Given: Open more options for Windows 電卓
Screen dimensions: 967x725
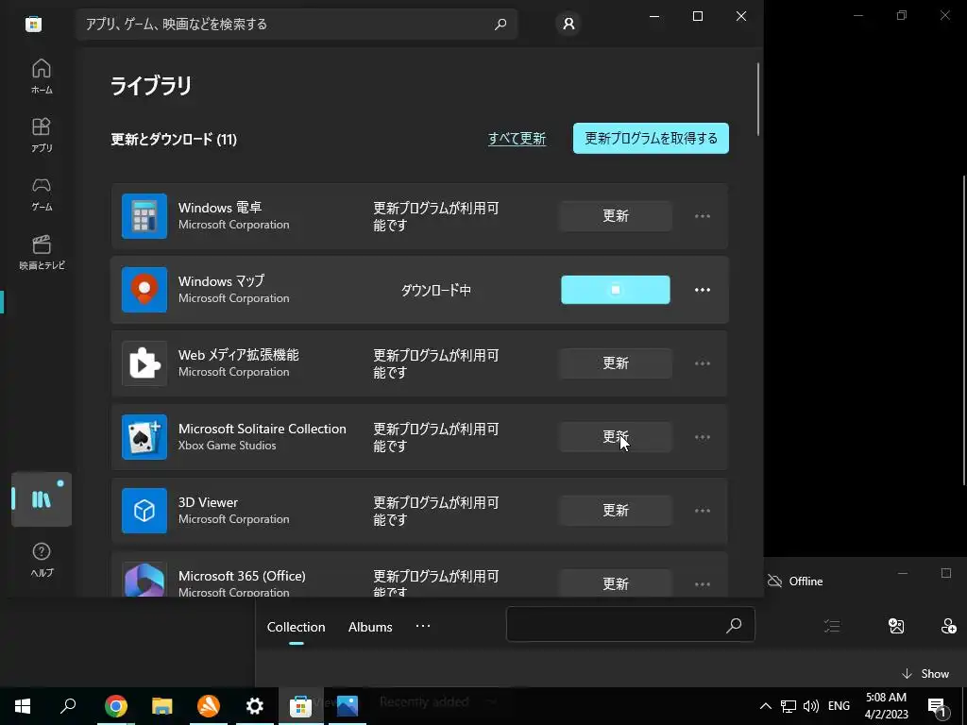Looking at the screenshot, I should tap(703, 216).
